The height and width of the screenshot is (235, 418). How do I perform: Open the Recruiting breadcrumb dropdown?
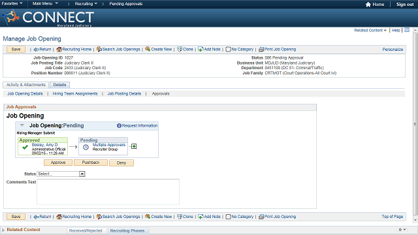click(86, 4)
